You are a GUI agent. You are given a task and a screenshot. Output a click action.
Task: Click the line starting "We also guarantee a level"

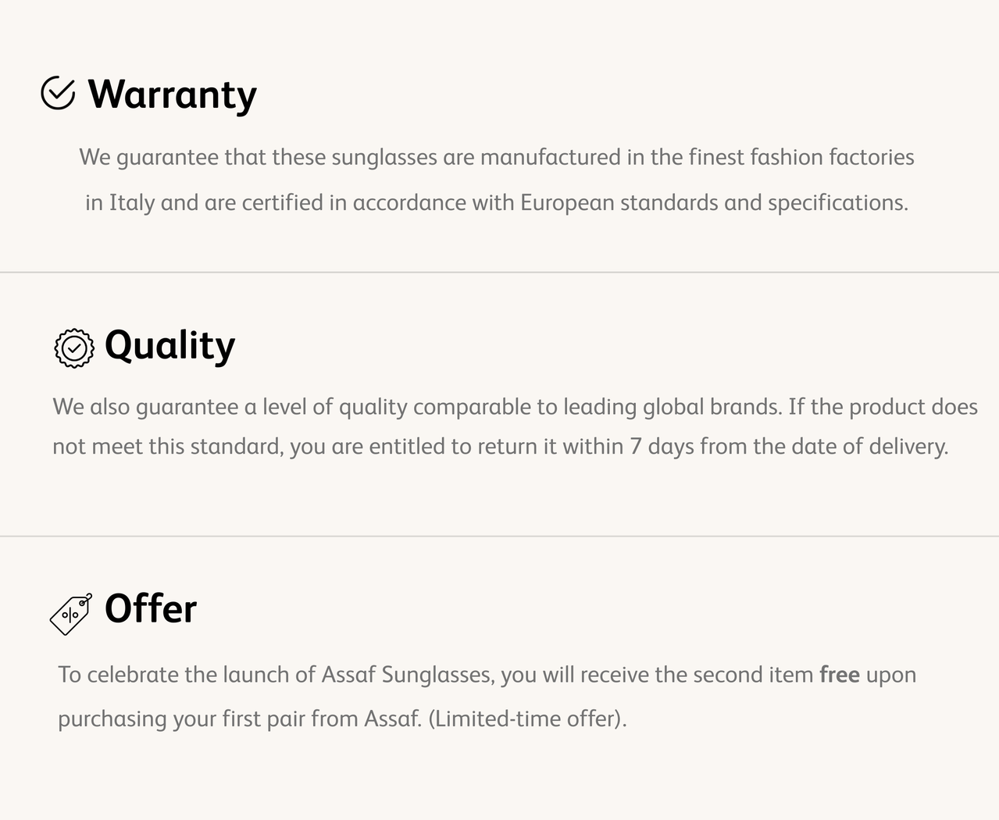[x=515, y=407]
